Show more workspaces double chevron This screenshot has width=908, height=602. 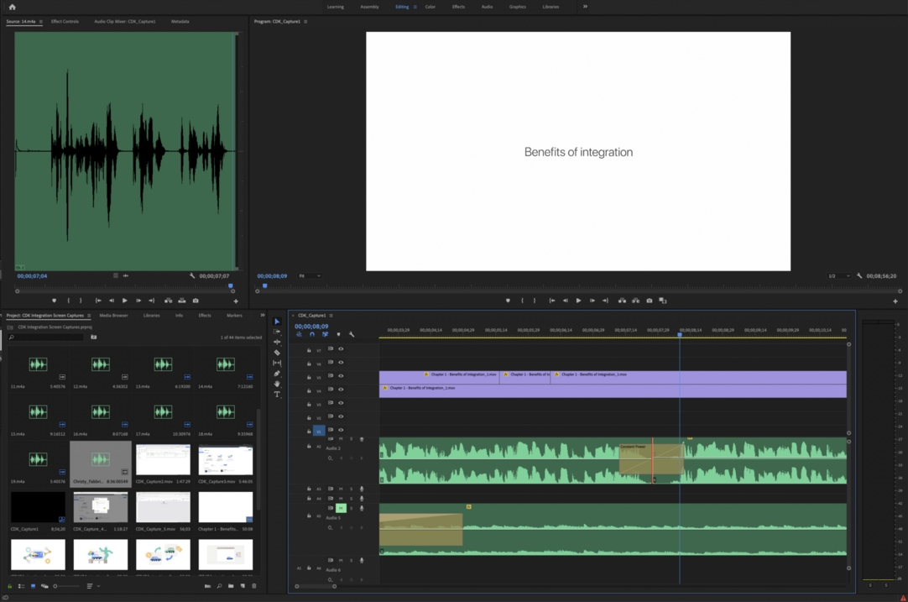pyautogui.click(x=585, y=7)
